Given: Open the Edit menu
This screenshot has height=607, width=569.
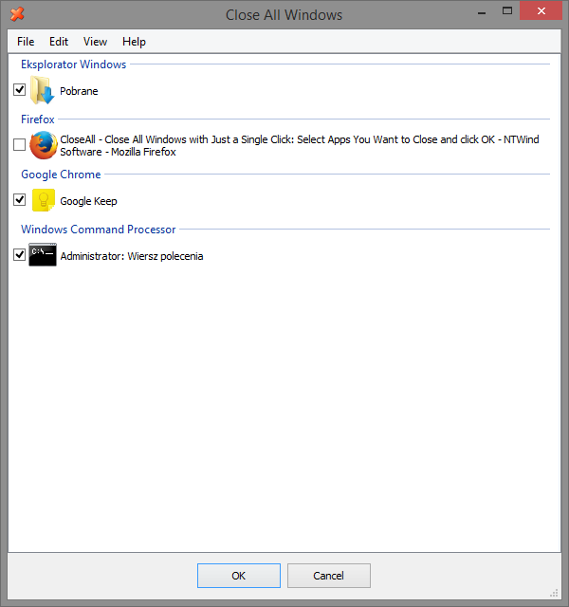Looking at the screenshot, I should [x=59, y=42].
